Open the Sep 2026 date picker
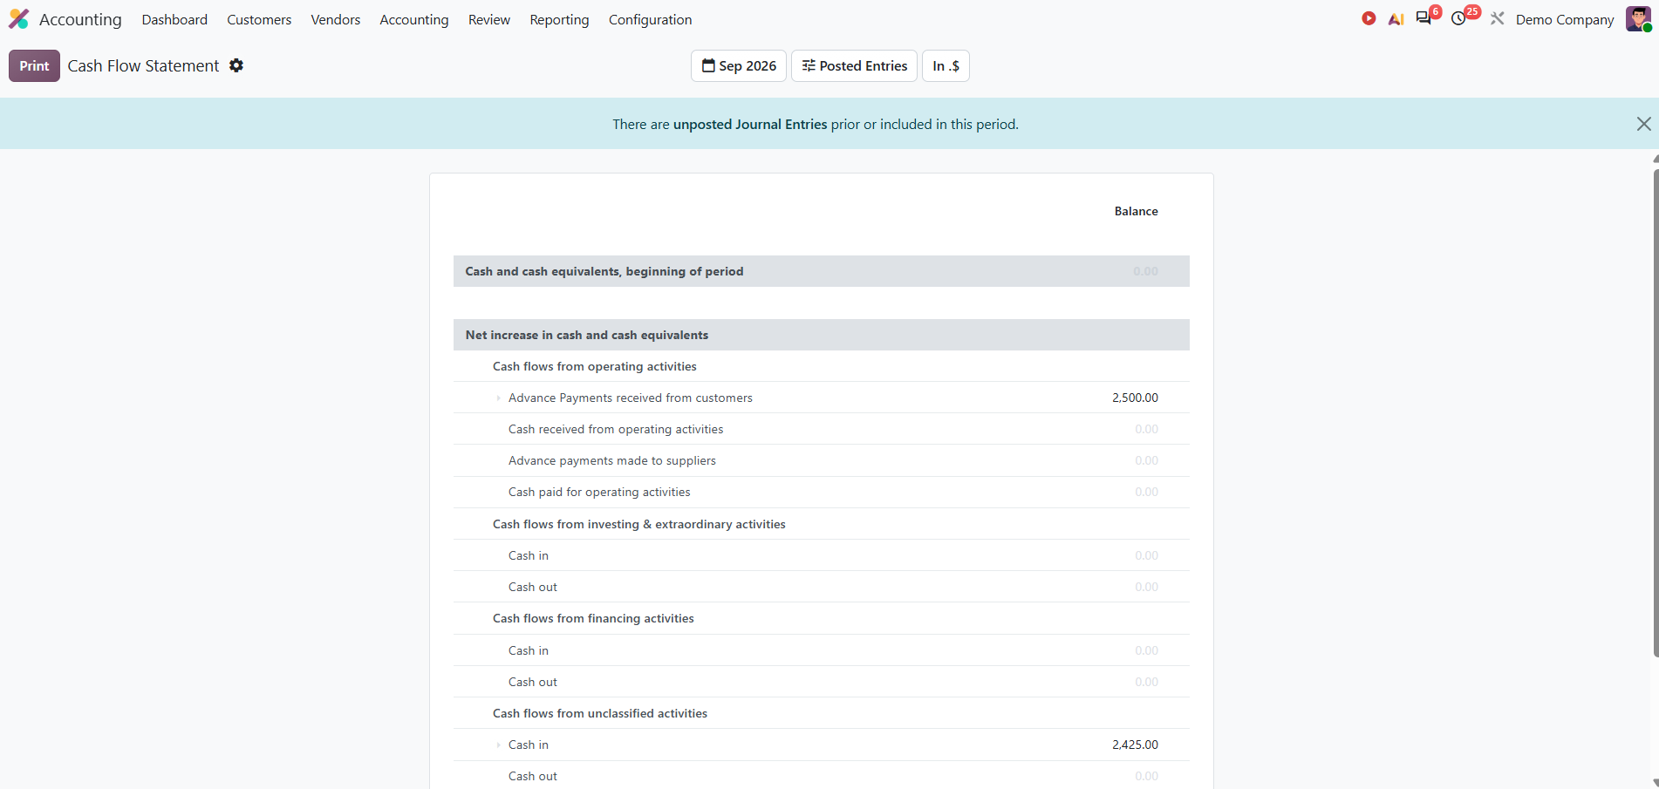The width and height of the screenshot is (1659, 789). [739, 66]
